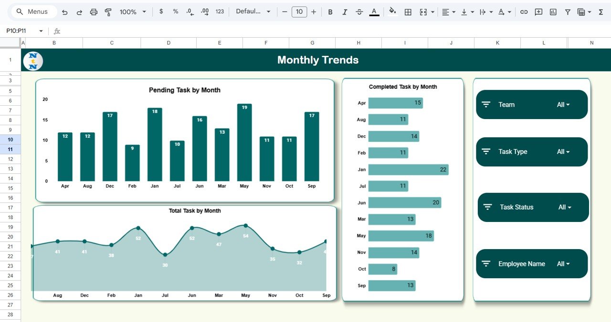Insert a chart from the toolbar

point(553,11)
